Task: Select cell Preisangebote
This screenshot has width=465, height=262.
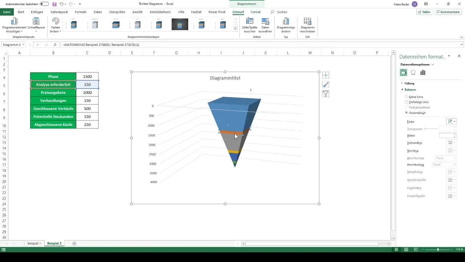Action: point(53,92)
